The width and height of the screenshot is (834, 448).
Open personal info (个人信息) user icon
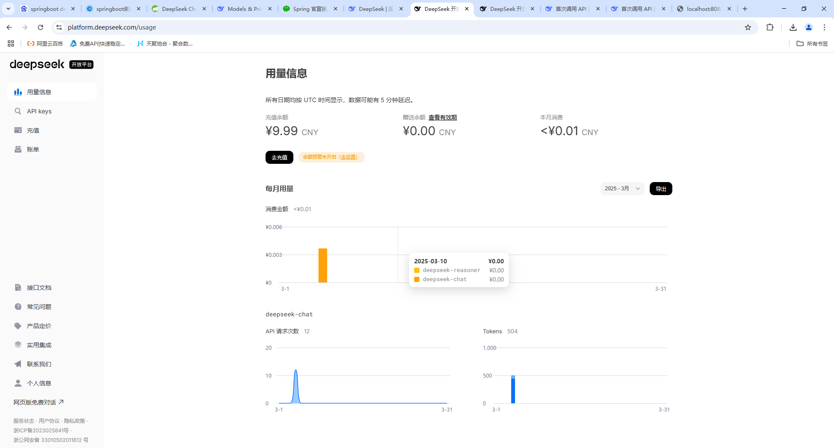point(18,383)
